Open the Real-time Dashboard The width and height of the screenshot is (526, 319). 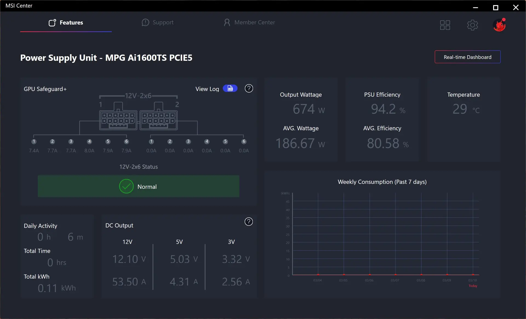click(x=467, y=57)
